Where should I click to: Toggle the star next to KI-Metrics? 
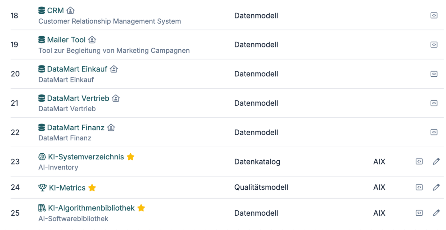(x=92, y=188)
